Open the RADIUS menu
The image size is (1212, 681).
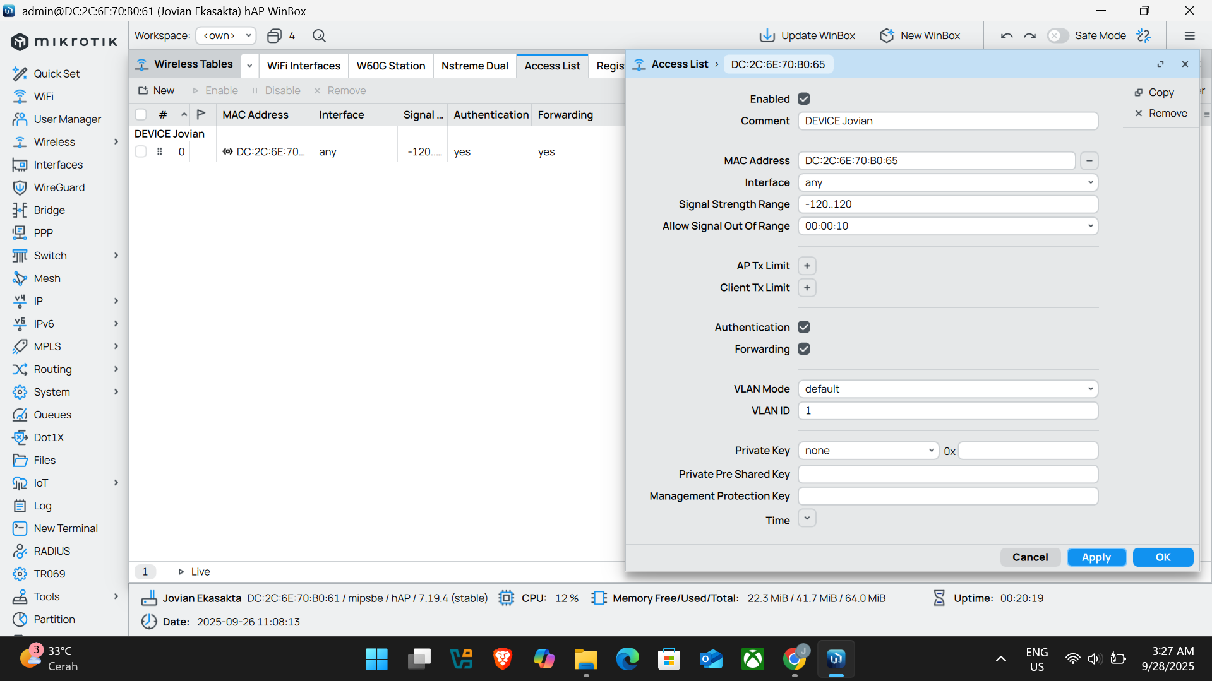pos(52,551)
